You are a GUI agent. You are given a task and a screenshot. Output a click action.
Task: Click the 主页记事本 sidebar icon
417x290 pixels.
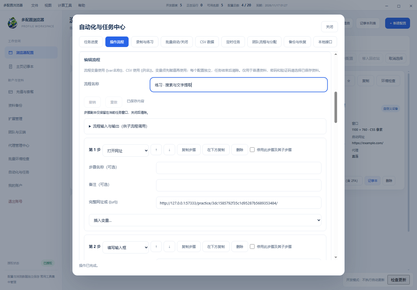(x=11, y=67)
